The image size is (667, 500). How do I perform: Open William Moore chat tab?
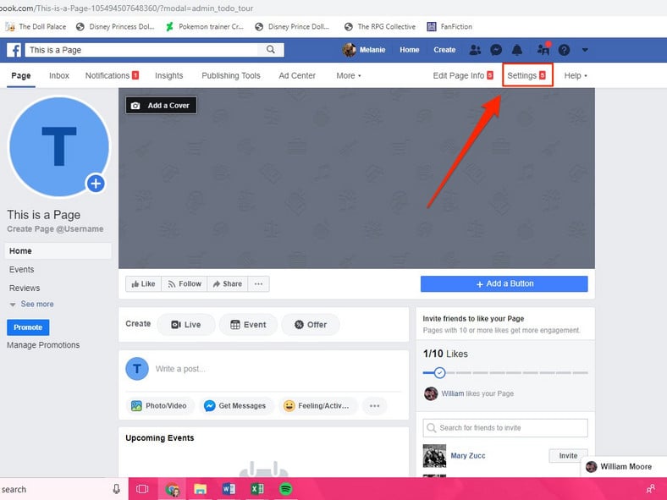point(624,466)
